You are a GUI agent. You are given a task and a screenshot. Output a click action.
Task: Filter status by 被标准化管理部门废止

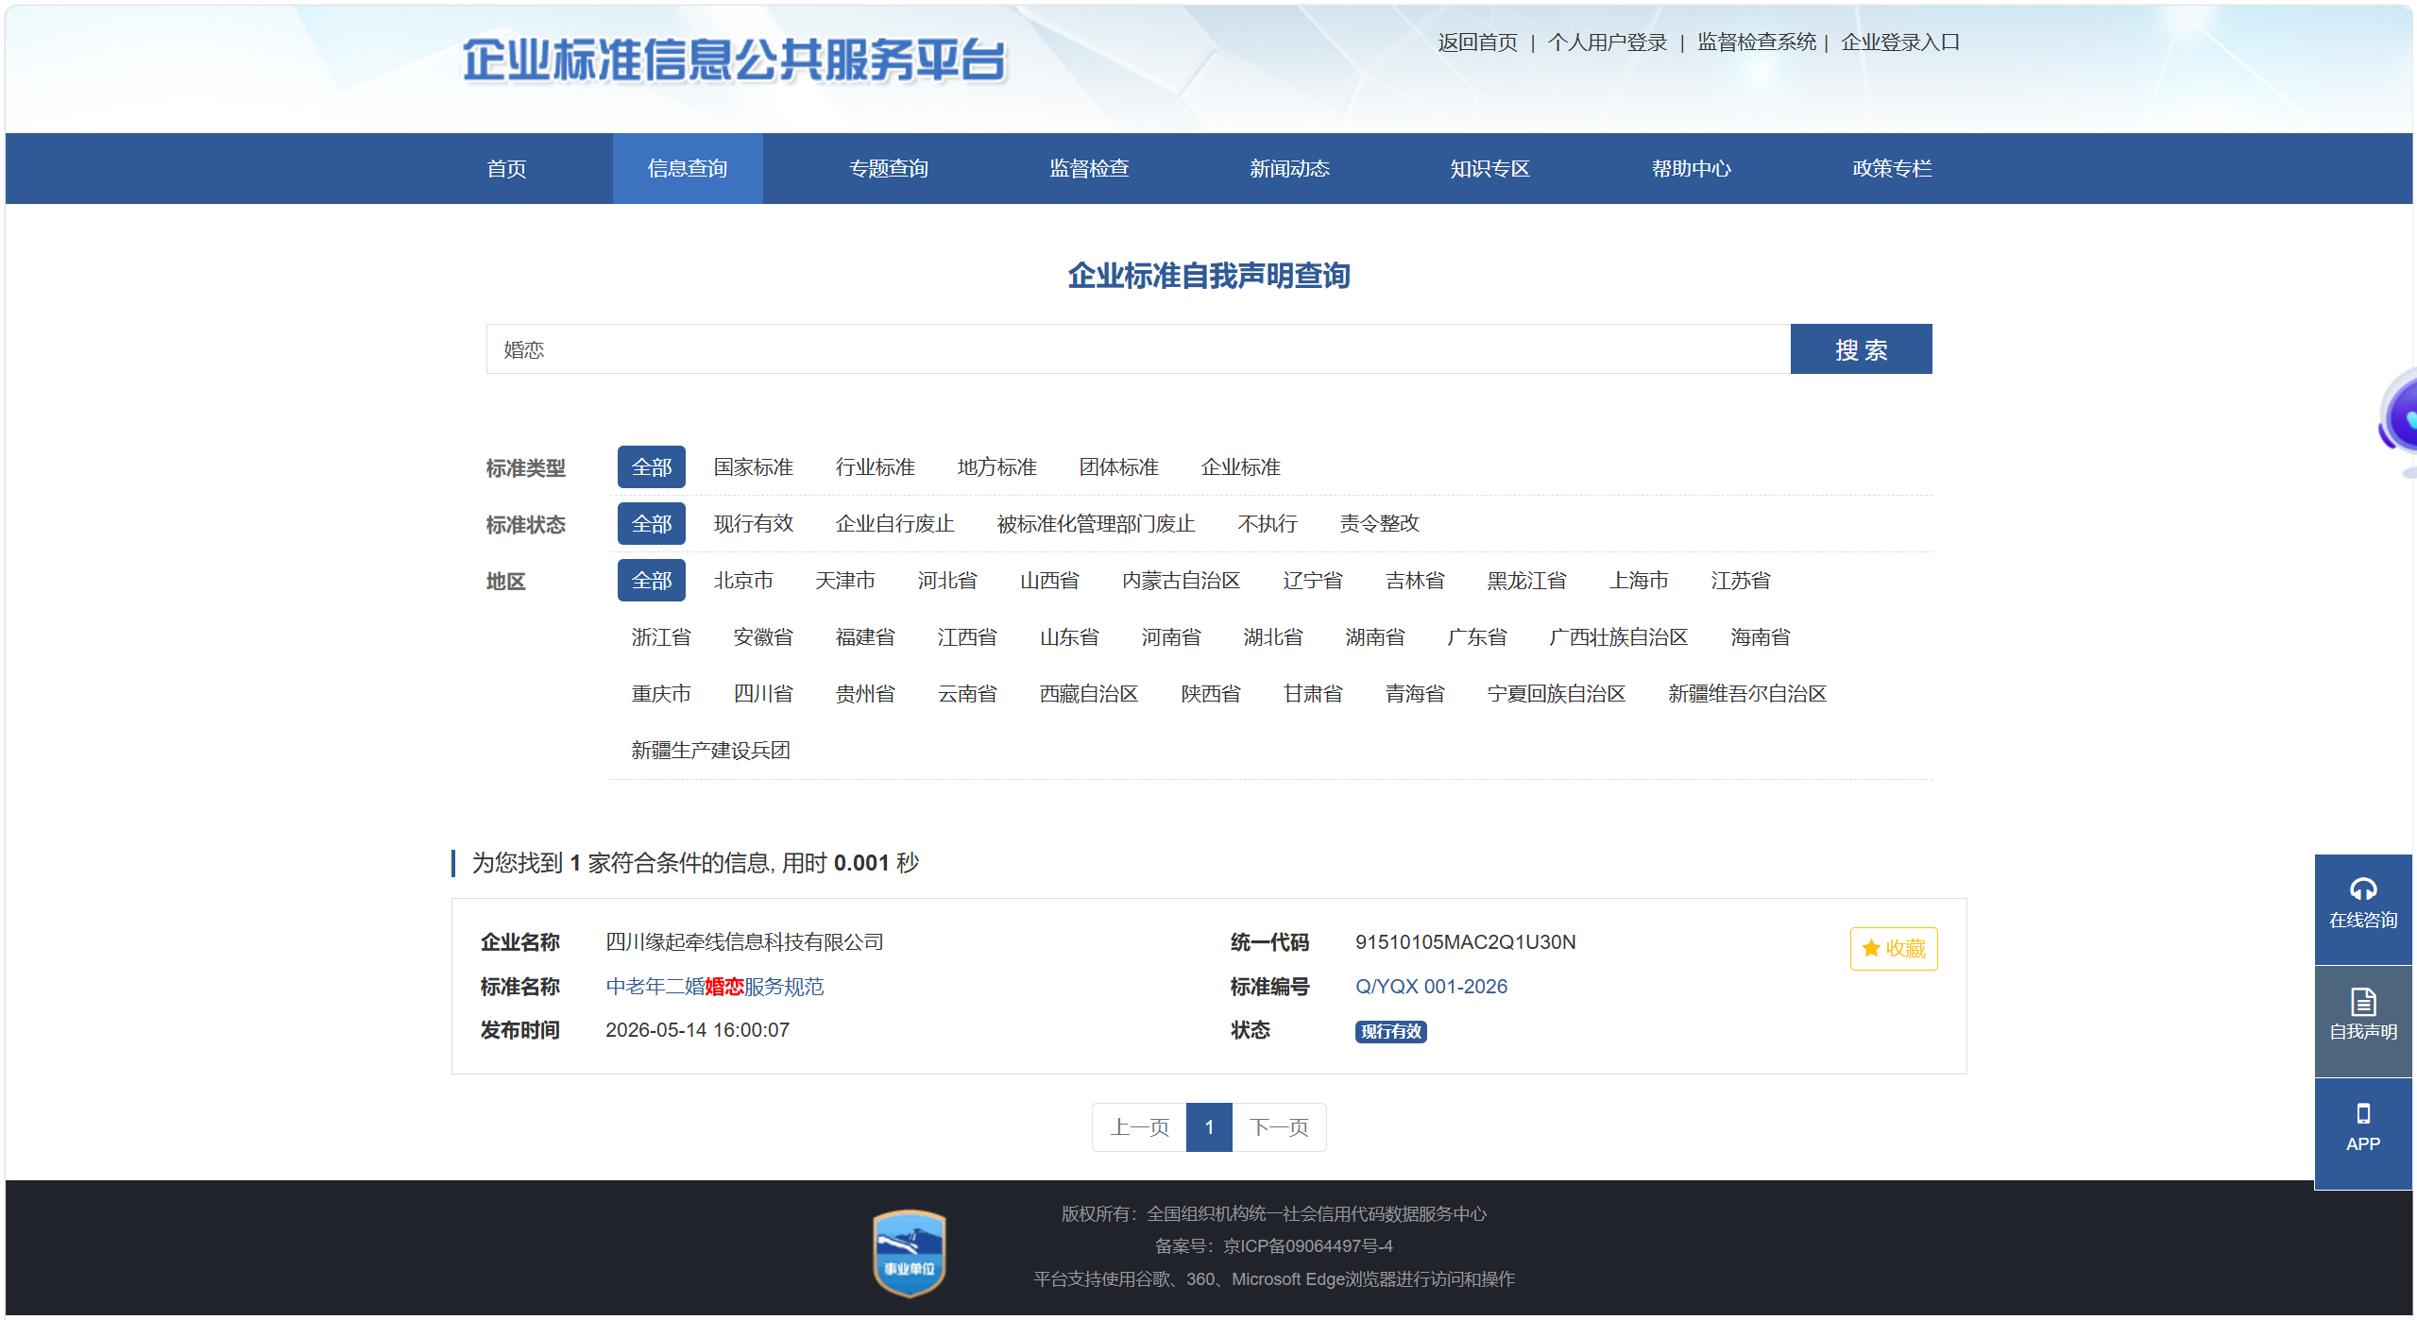(1096, 524)
